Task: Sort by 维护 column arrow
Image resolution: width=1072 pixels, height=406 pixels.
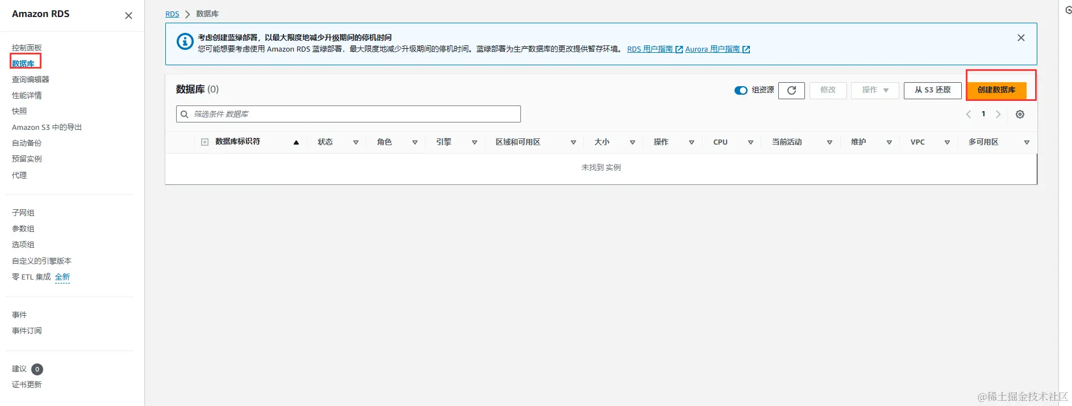Action: 889,142
